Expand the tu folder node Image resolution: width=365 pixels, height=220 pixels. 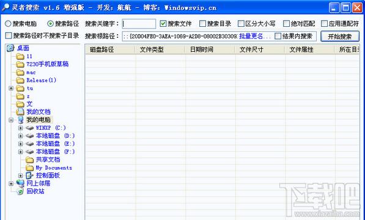point(11,88)
